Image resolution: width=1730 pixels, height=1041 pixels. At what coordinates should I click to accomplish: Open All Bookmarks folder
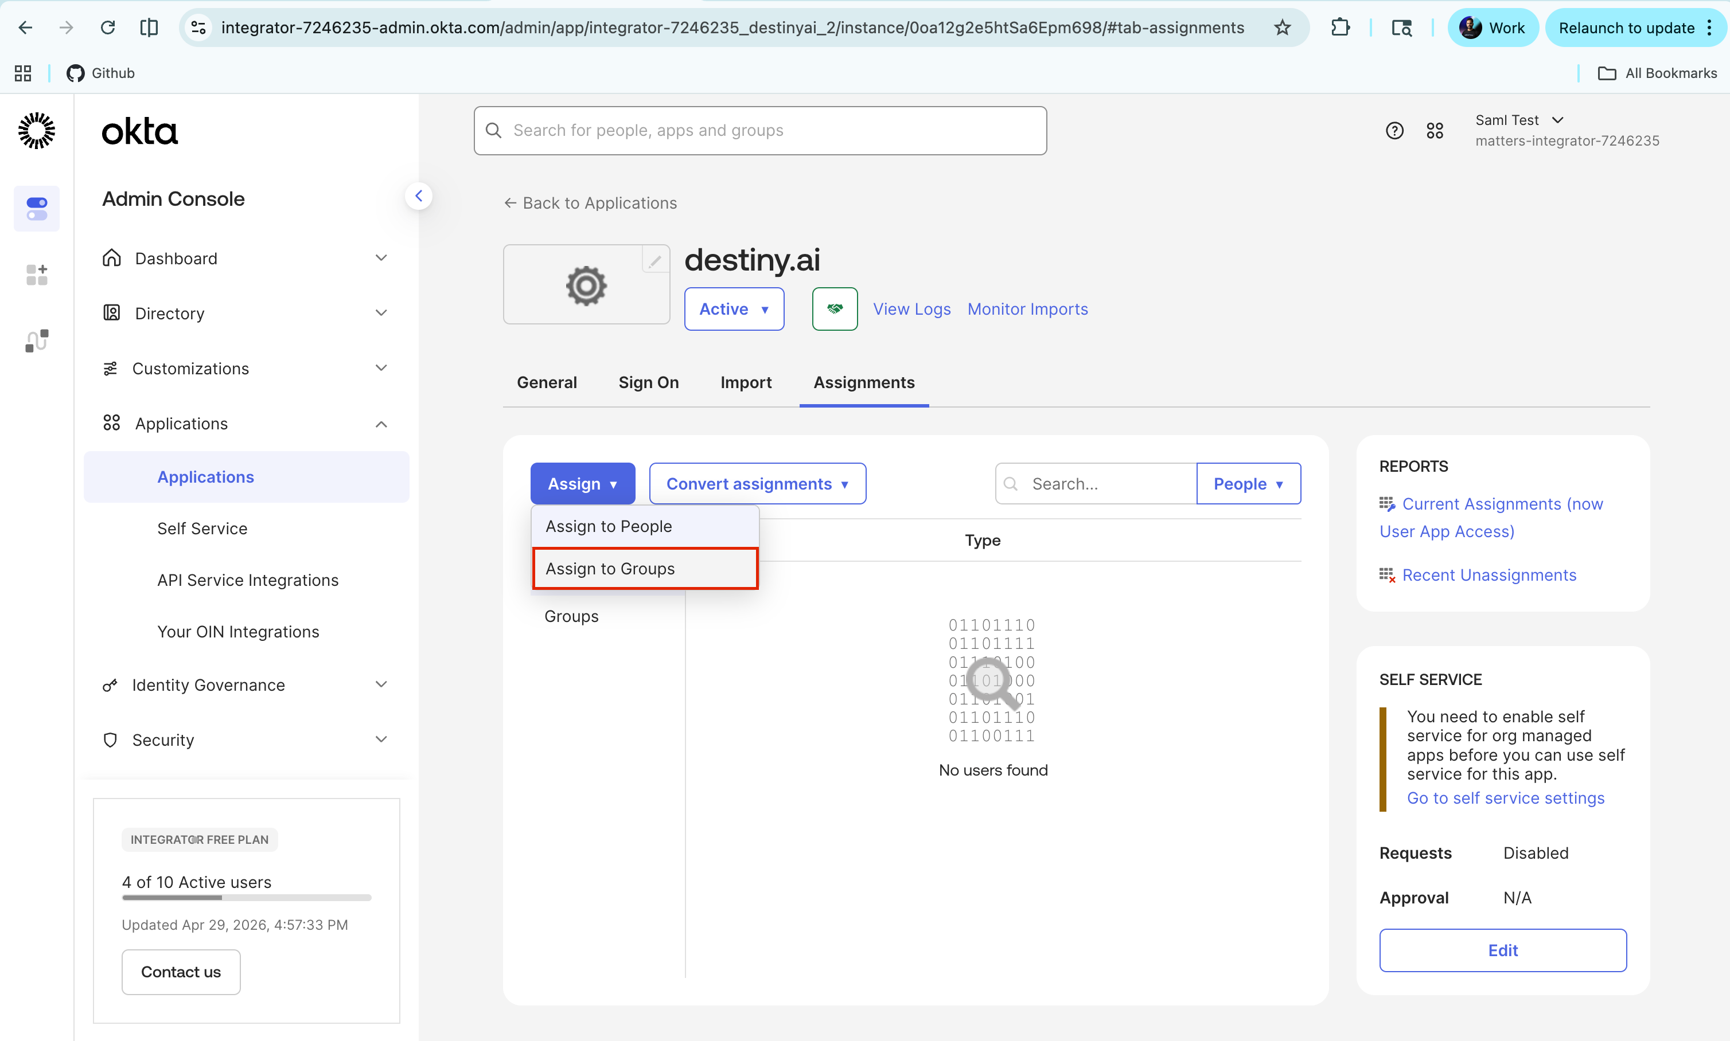pos(1657,73)
